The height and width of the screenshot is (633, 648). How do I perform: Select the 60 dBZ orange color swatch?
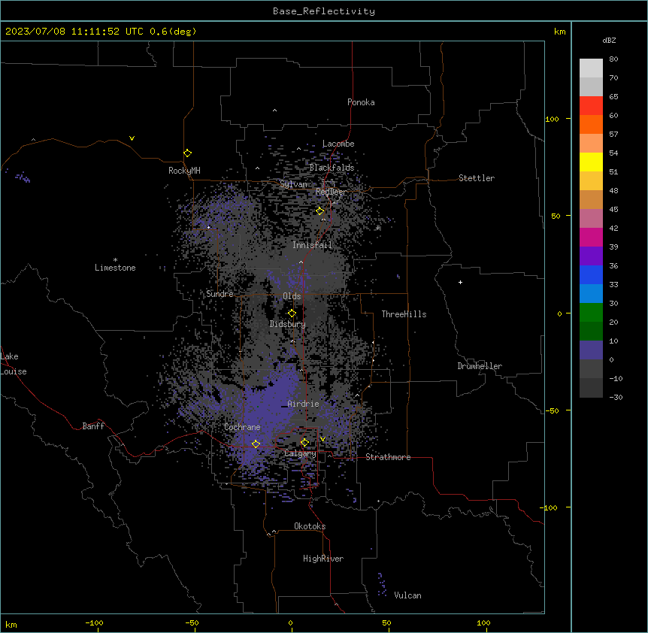click(x=591, y=124)
